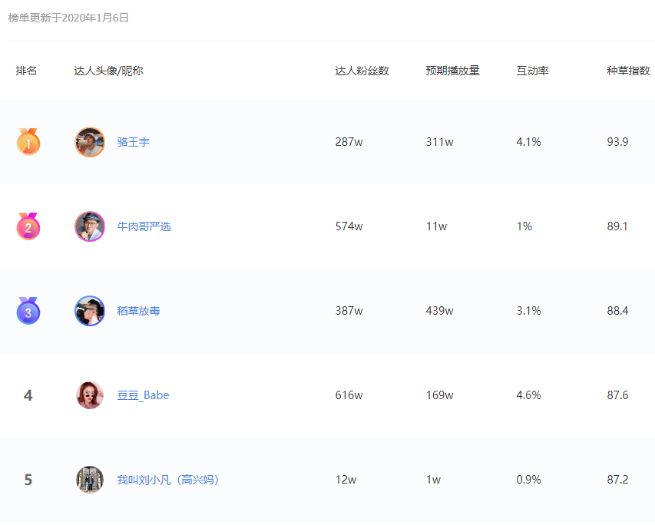Open the 骆王宇 profile link
Screen dimensions: 655x525
(134, 142)
